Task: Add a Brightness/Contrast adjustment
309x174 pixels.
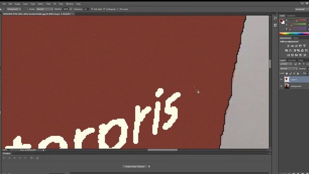Action: pyautogui.click(x=288, y=46)
